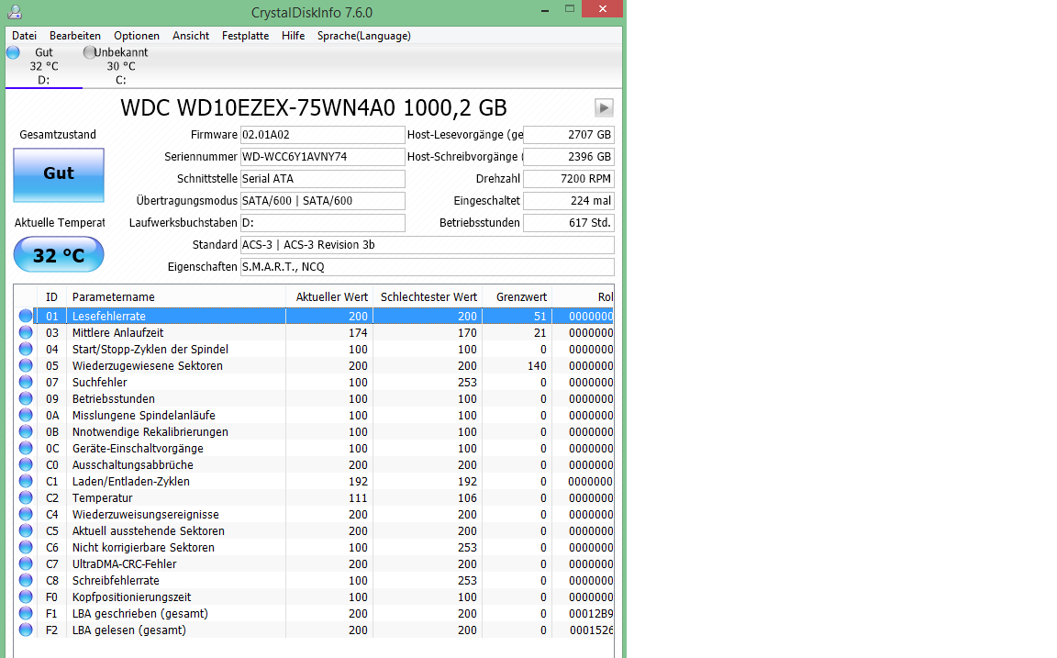Click status icon of LBA geschrieben (gesamt) row
Image resolution: width=1057 pixels, height=658 pixels.
coord(26,613)
